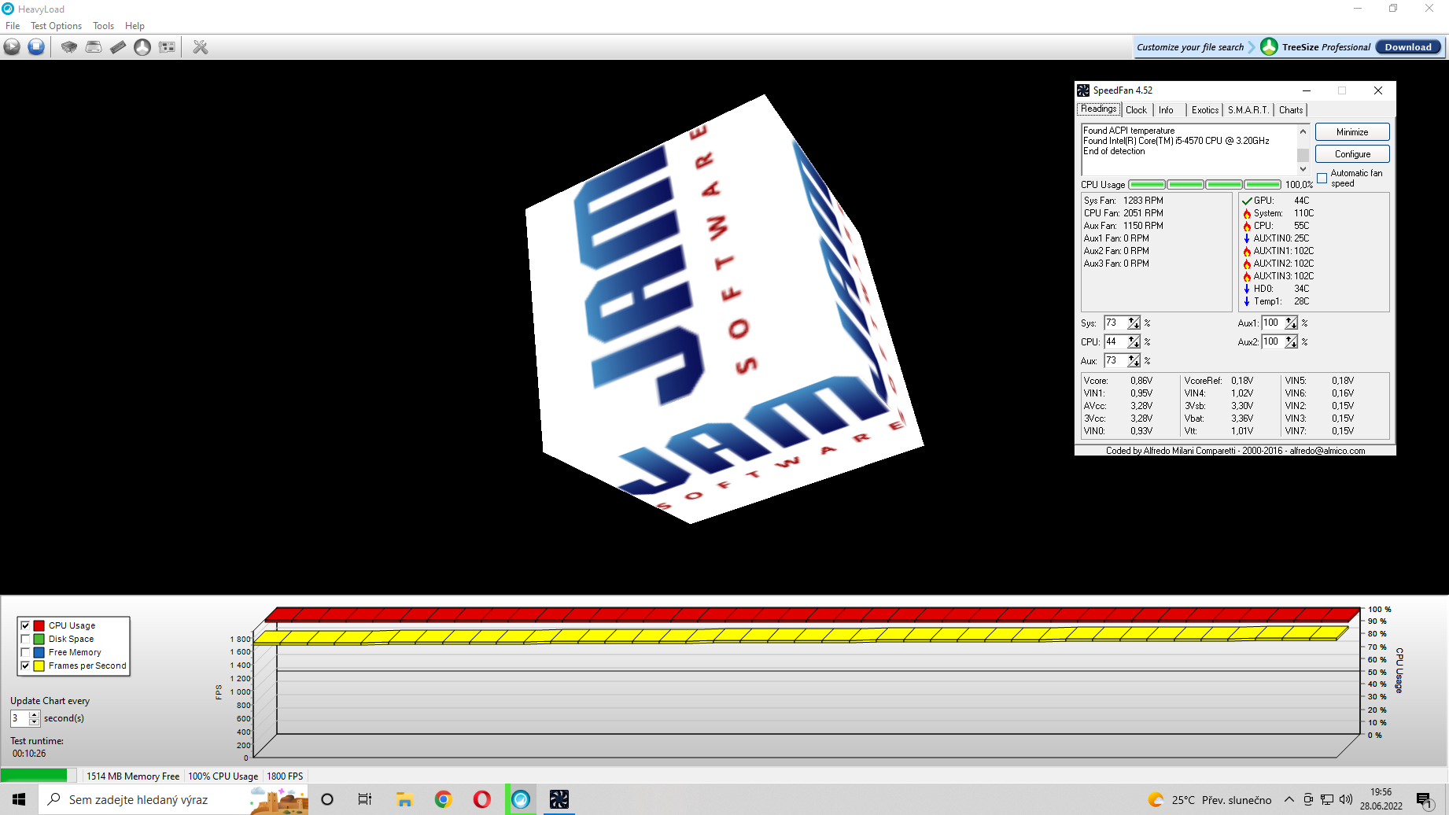
Task: Toggle the CPU stress test icon
Action: click(69, 47)
